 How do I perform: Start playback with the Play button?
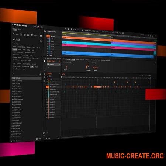(69, 29)
